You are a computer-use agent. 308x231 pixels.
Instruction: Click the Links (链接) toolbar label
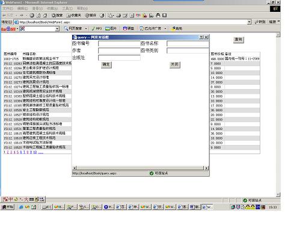click(x=273, y=22)
